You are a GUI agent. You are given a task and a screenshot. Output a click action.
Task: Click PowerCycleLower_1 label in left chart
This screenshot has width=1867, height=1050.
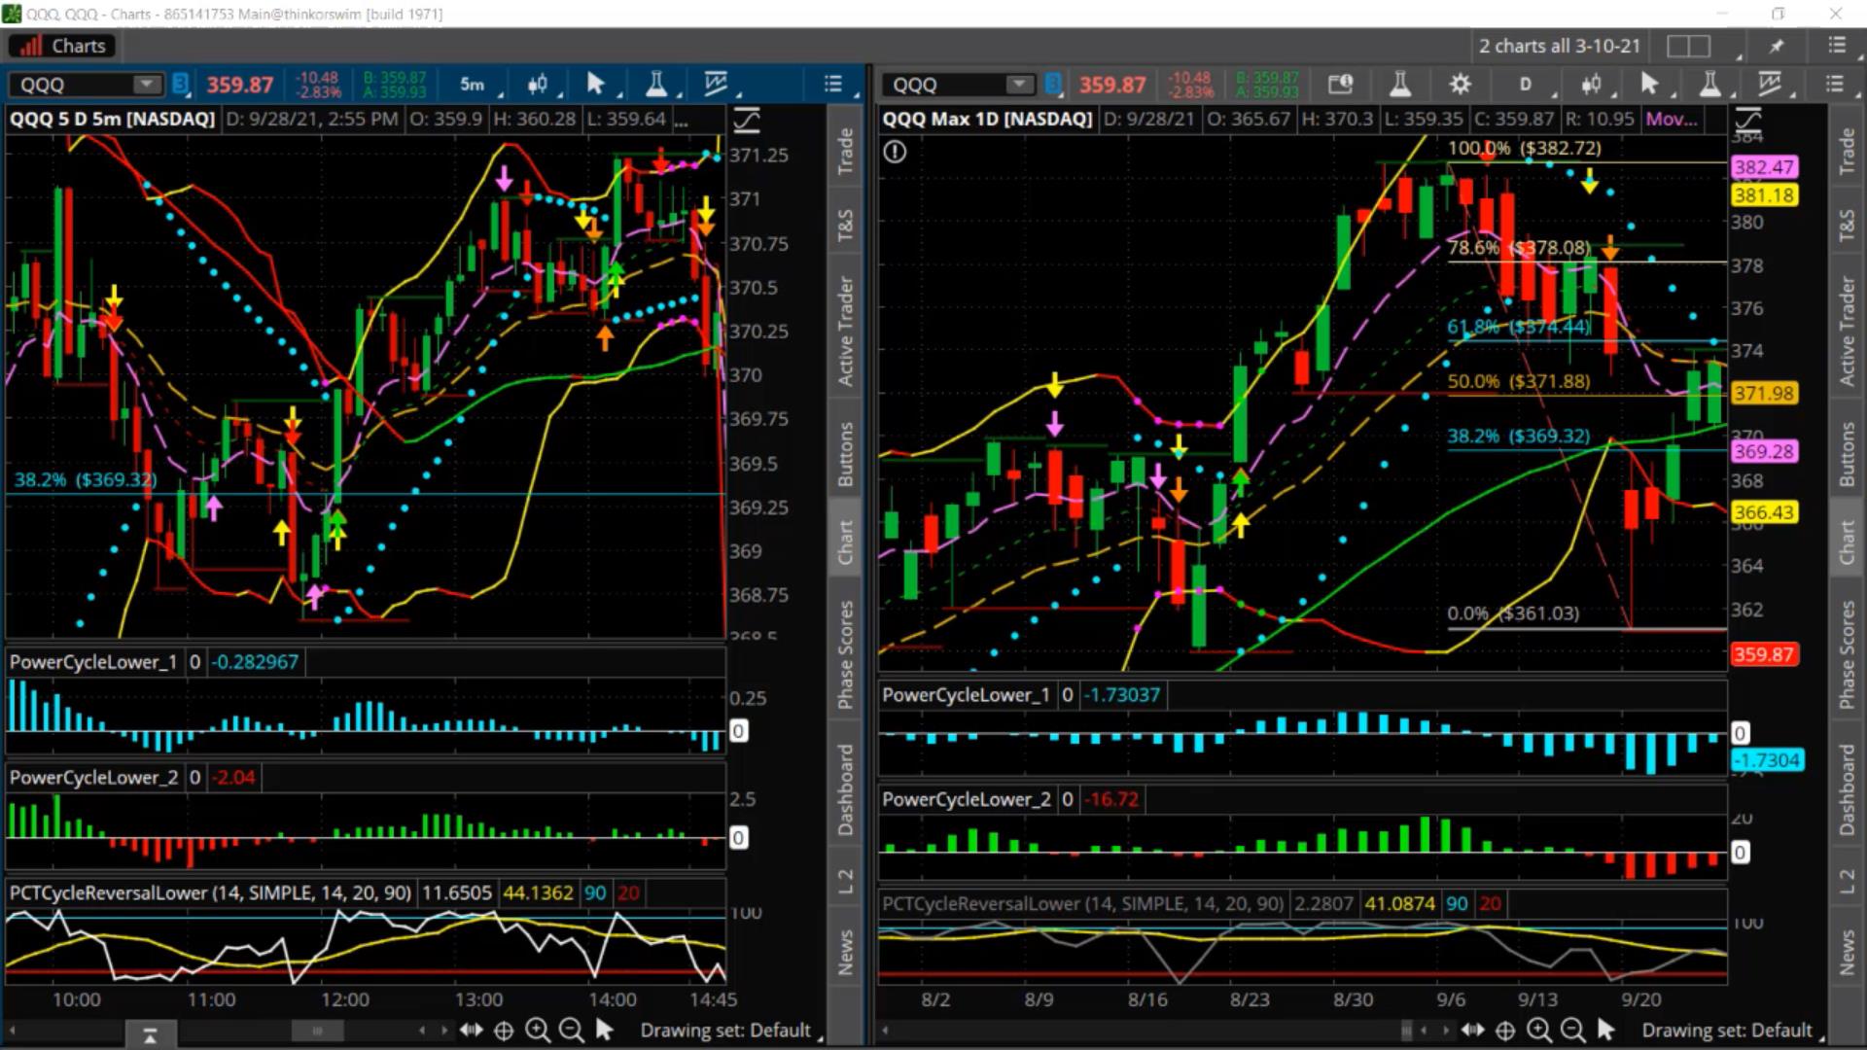click(93, 662)
